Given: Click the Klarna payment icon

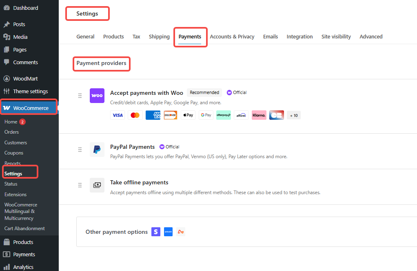Looking at the screenshot, I should coord(259,115).
